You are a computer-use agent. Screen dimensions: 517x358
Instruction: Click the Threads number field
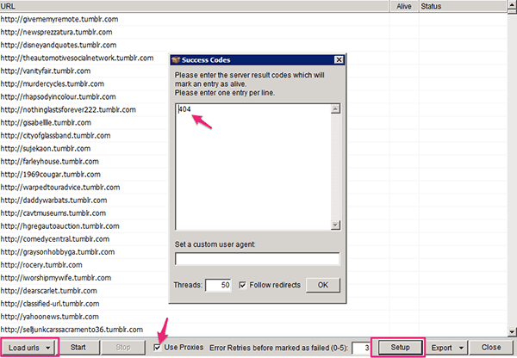point(218,284)
